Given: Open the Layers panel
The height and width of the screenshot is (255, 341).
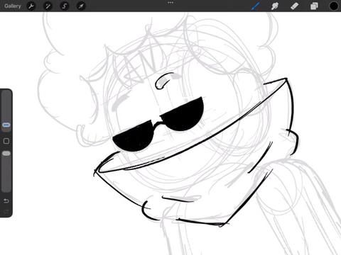Looking at the screenshot, I should [x=314, y=6].
